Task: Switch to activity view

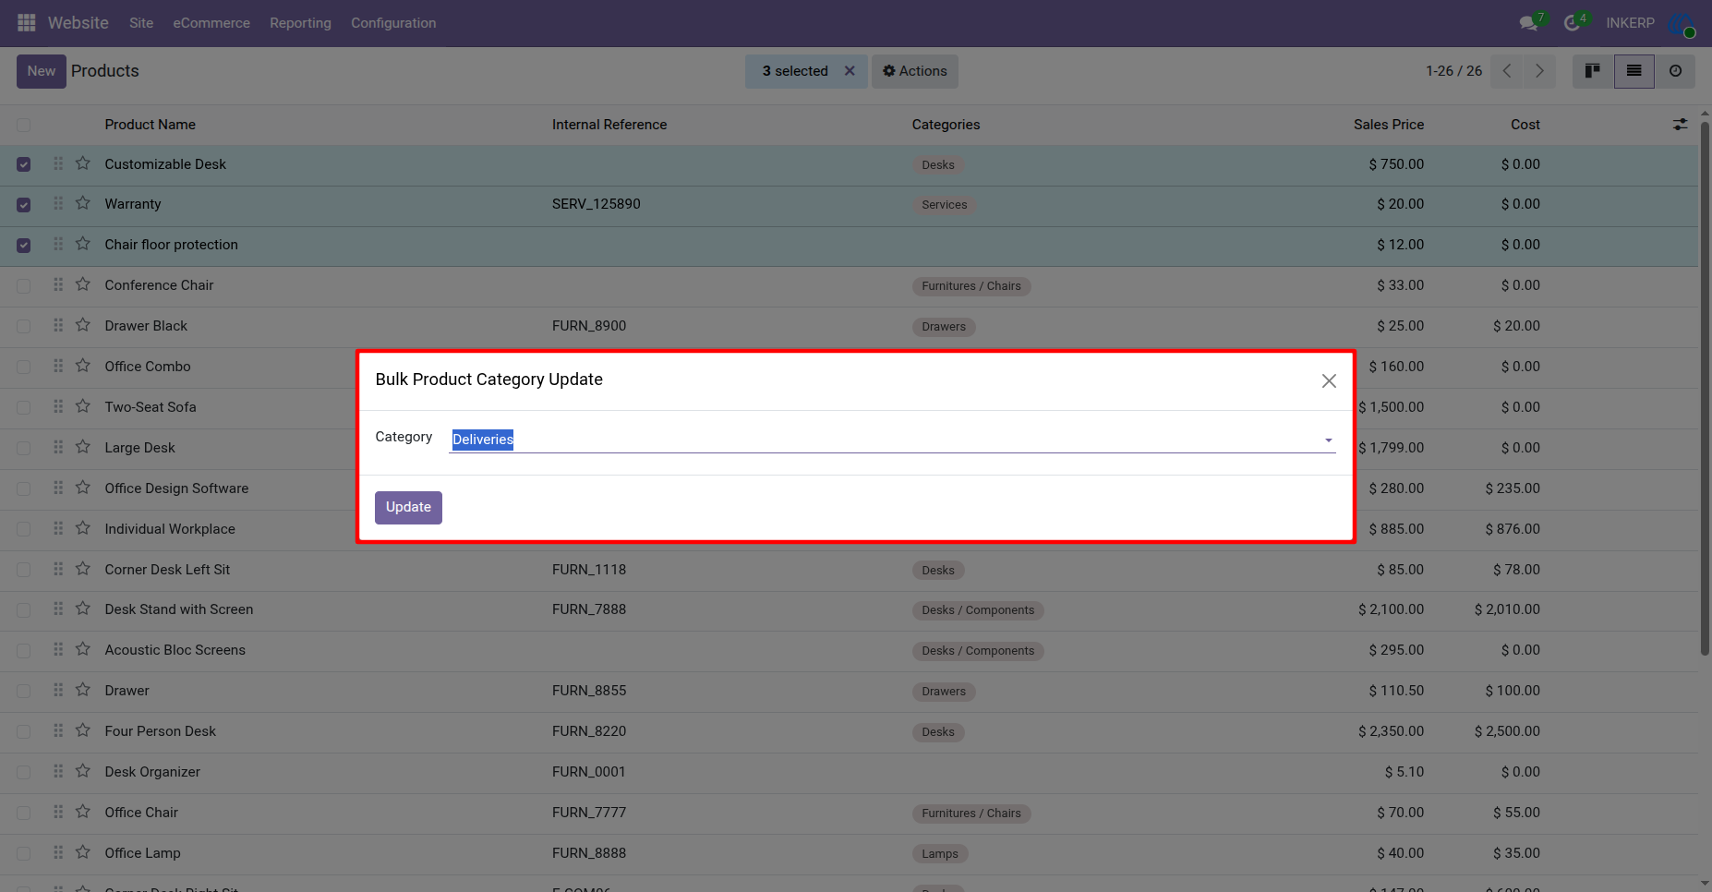Action: pos(1675,71)
